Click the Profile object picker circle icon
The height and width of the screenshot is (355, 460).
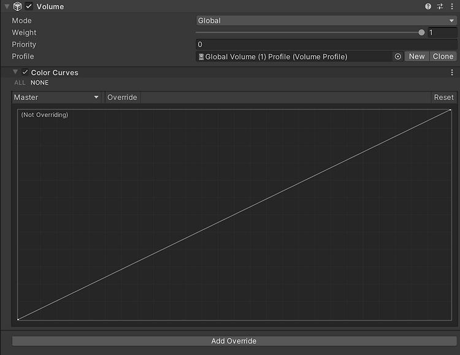pos(398,56)
